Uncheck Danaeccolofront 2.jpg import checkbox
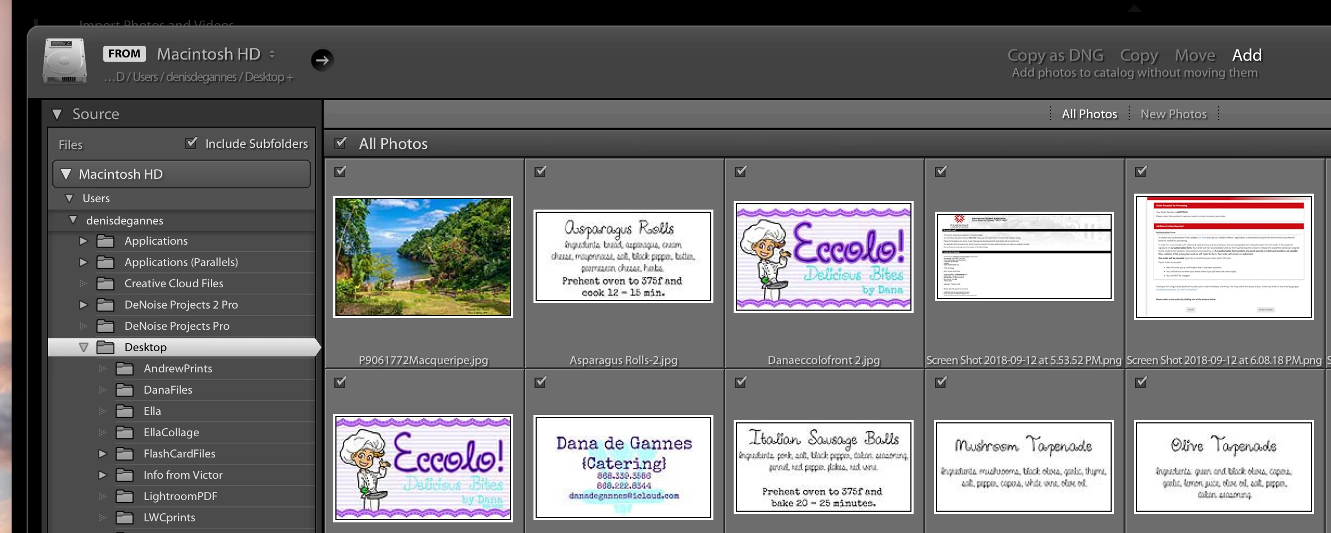Viewport: 1331px width, 533px height. tap(741, 171)
